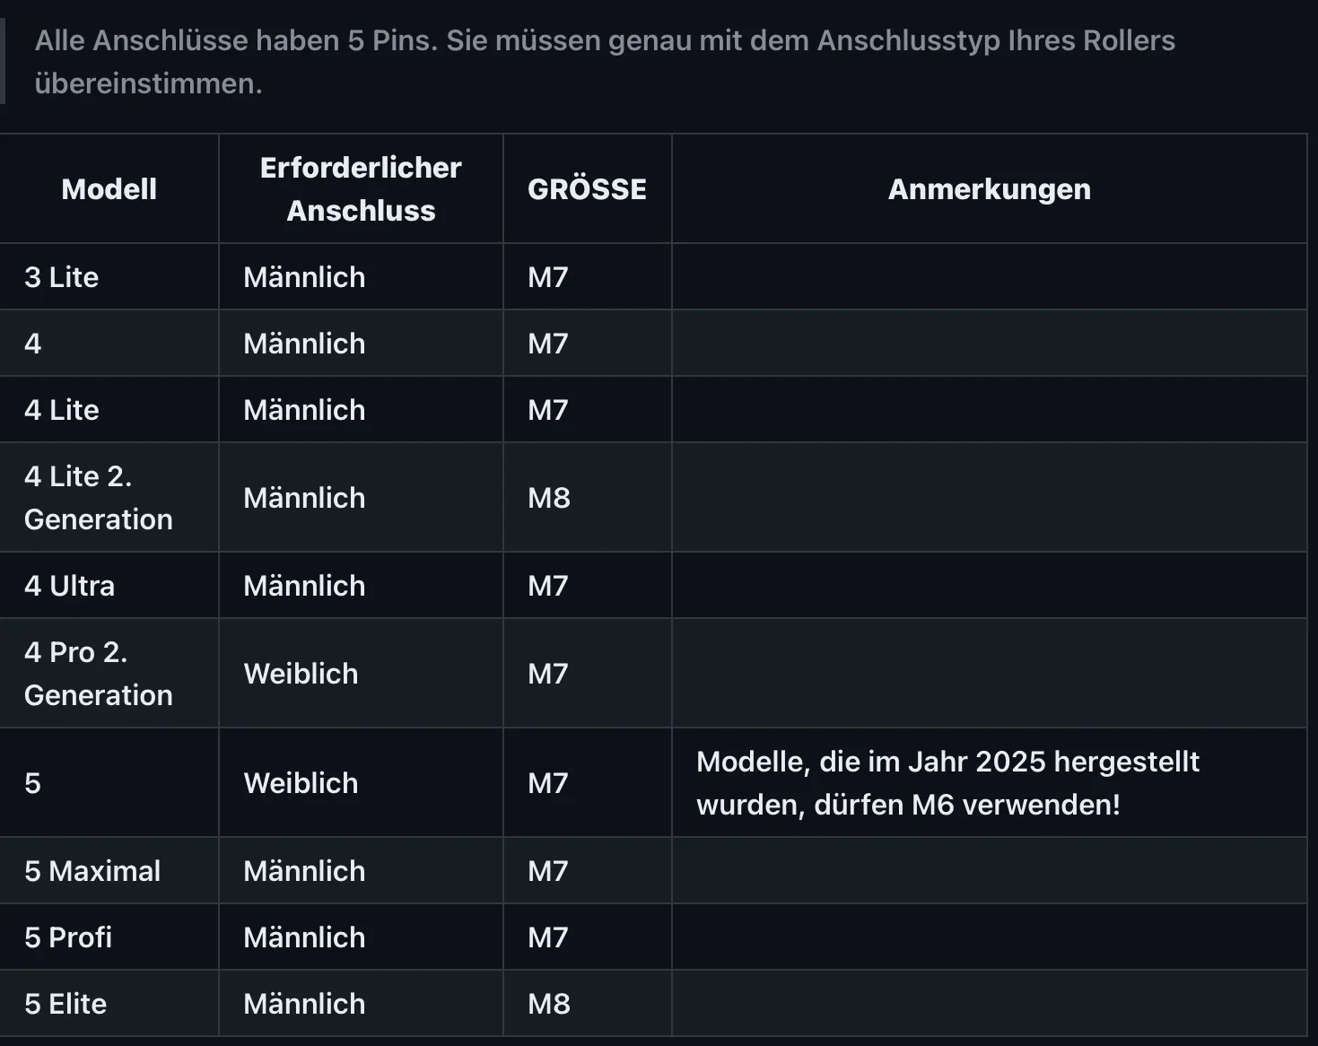Click 'Weiblich' in the 4 Pro 2. Generation row
The width and height of the screenshot is (1318, 1046).
coord(301,674)
